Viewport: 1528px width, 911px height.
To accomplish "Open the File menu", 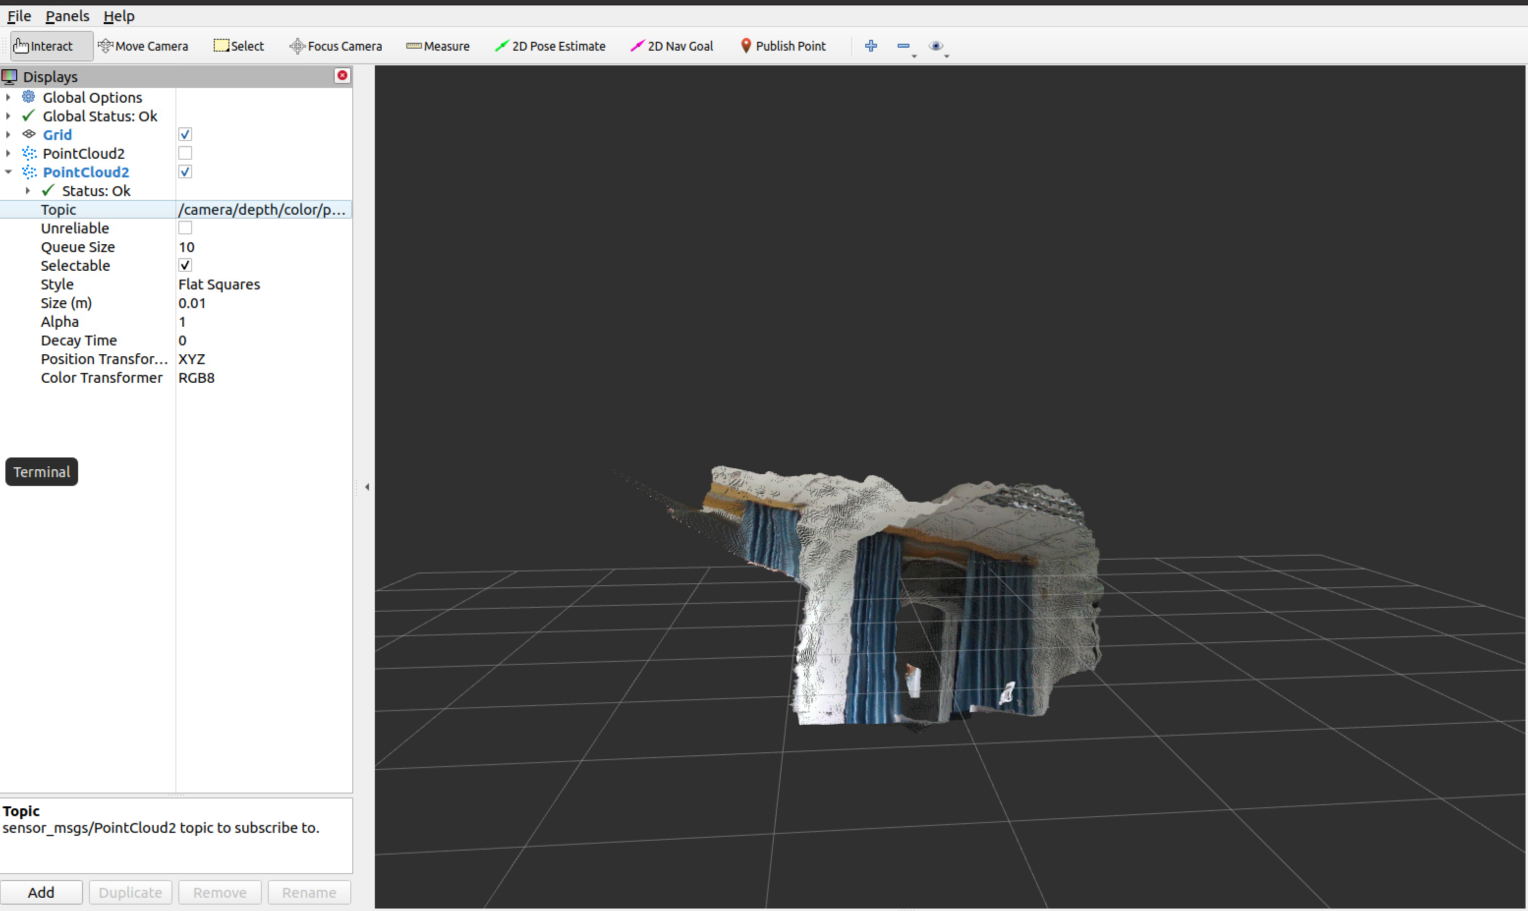I will pos(19,16).
